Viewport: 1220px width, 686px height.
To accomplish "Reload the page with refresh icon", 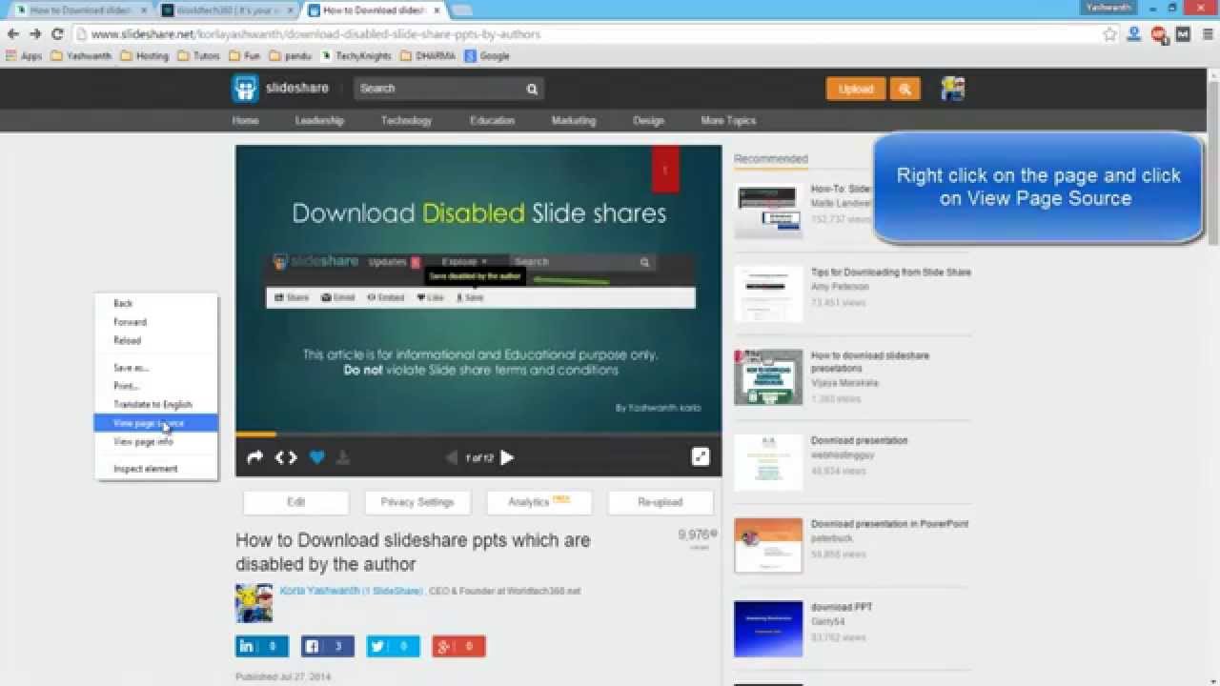I will coord(57,33).
